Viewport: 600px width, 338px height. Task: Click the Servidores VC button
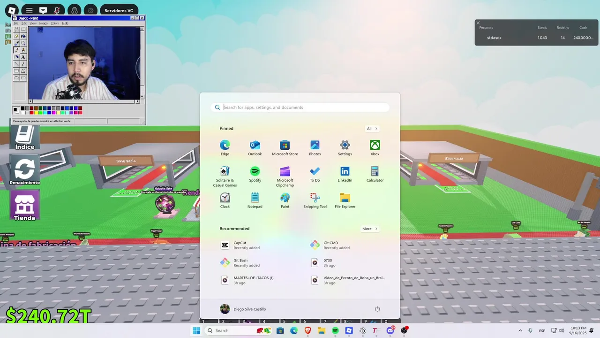[x=119, y=10]
